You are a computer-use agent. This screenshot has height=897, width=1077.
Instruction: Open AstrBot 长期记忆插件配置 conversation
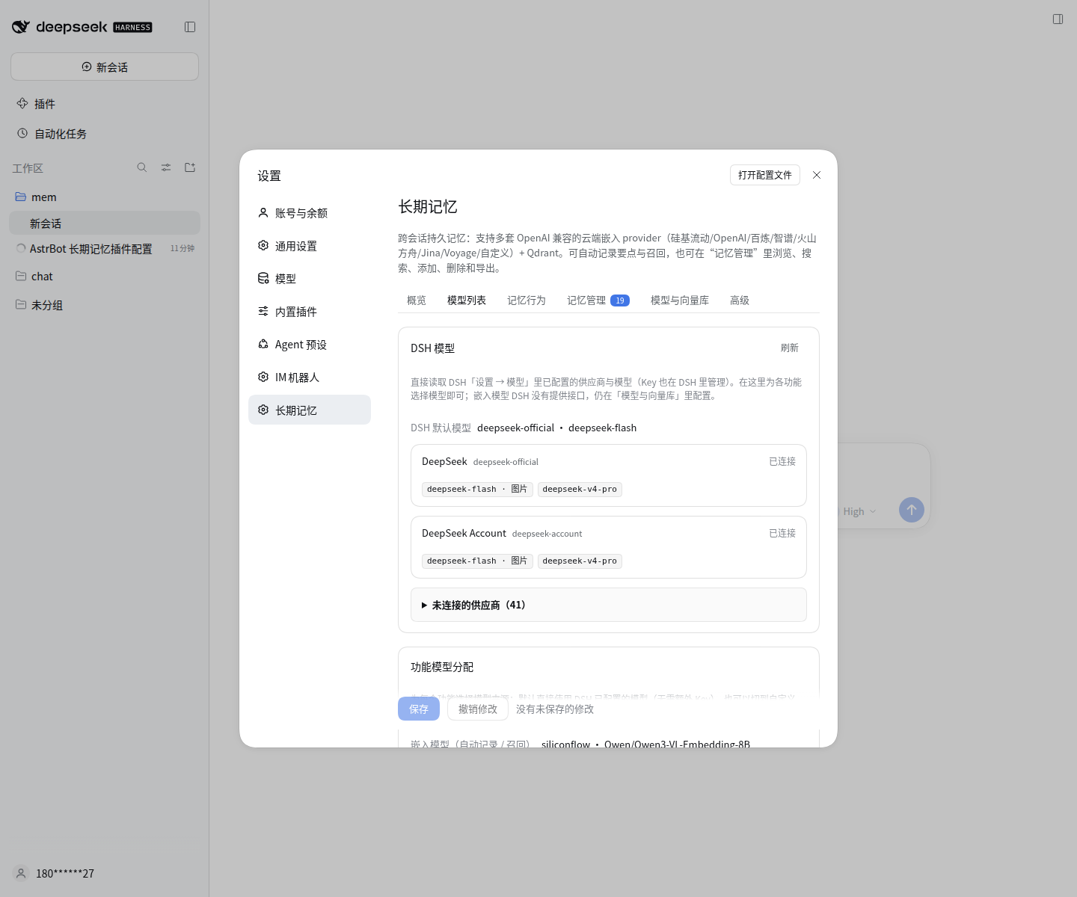(105, 249)
